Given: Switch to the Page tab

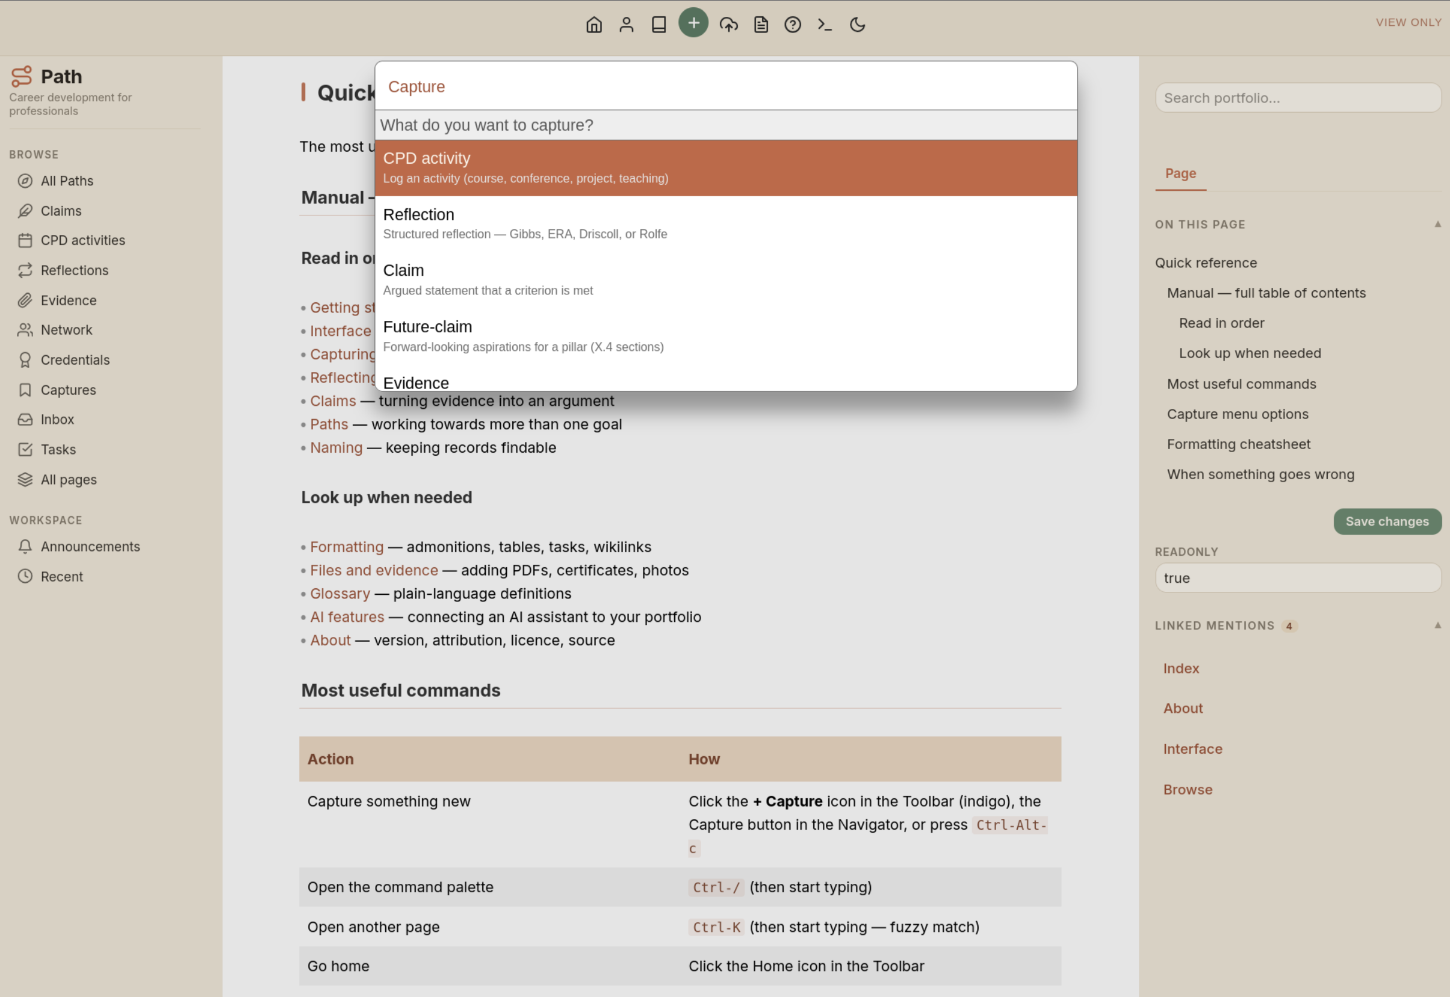Looking at the screenshot, I should (1180, 173).
